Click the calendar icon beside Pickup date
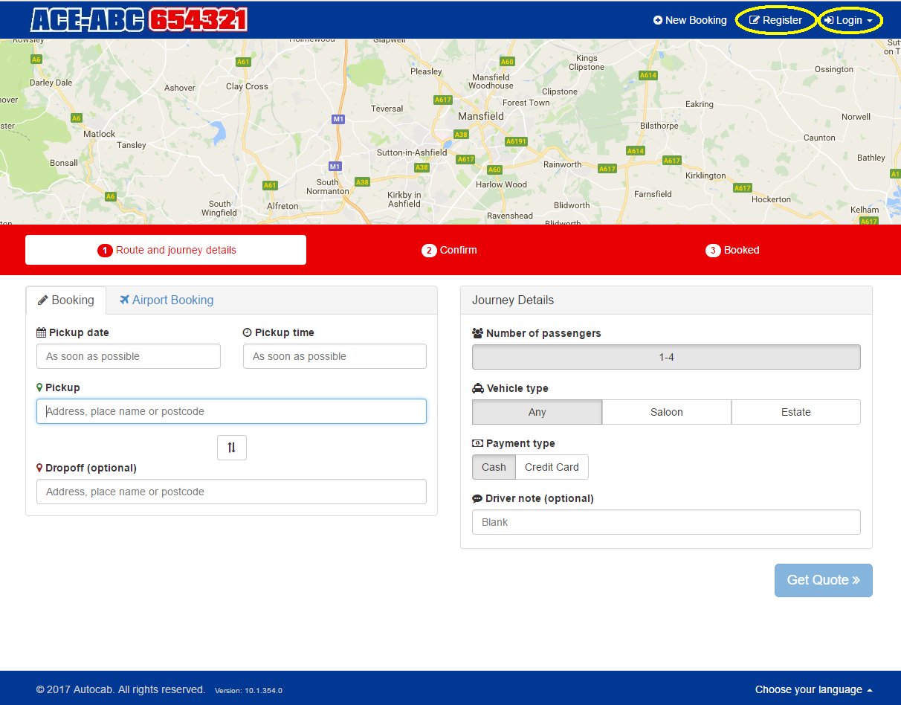 point(42,332)
